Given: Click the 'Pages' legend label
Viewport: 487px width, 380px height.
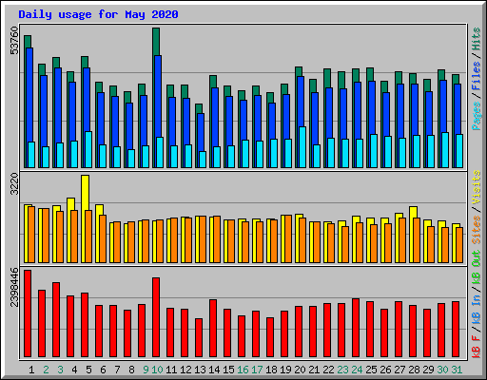Looking at the screenshot, I should click(x=477, y=116).
